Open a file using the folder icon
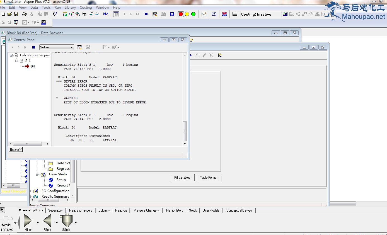 tap(9, 14)
